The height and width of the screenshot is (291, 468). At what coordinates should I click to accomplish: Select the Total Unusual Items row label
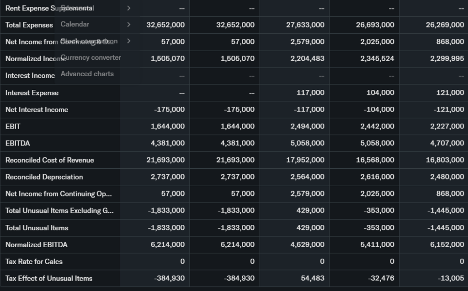tap(37, 228)
